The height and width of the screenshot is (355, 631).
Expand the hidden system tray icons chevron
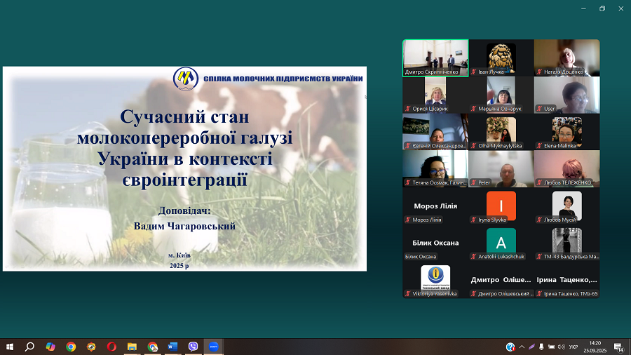[521, 347]
